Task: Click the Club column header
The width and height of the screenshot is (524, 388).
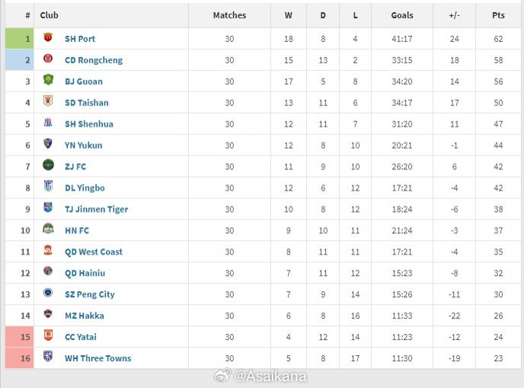Action: [x=50, y=15]
